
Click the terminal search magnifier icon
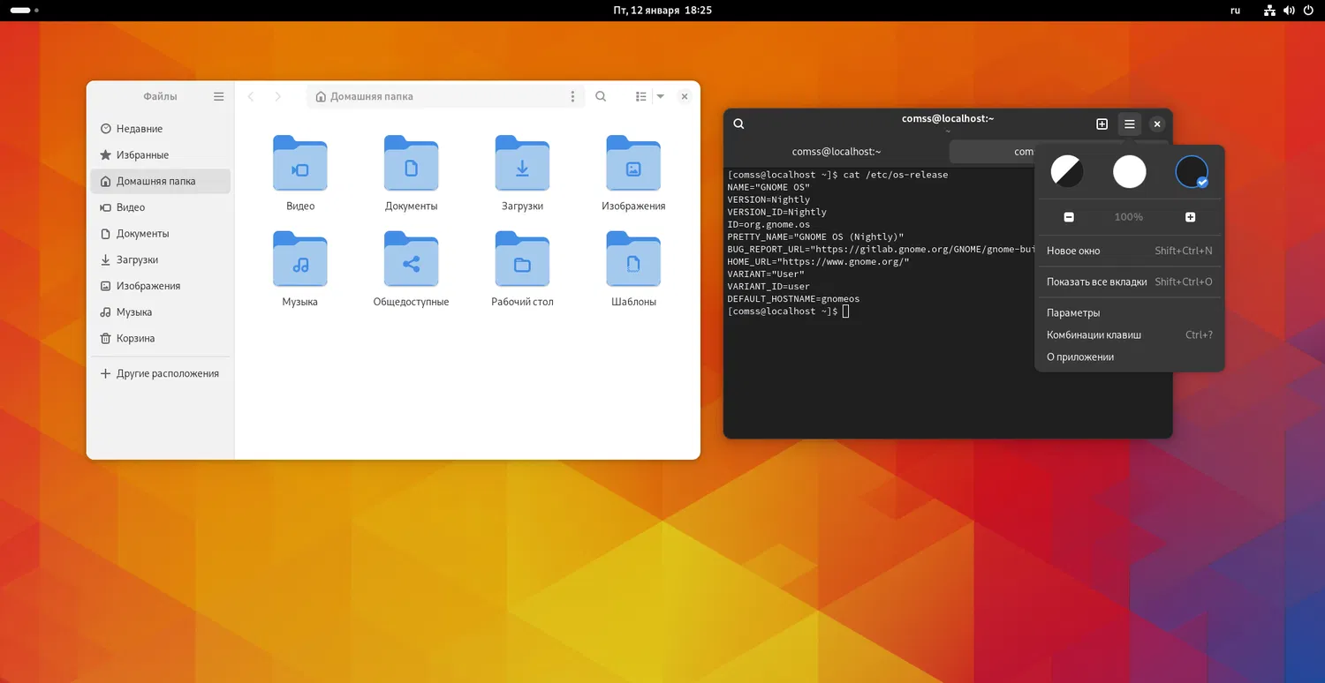pyautogui.click(x=738, y=124)
